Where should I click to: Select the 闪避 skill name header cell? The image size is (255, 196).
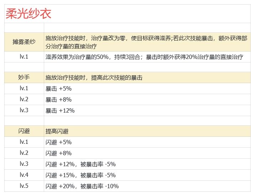pos(24,131)
